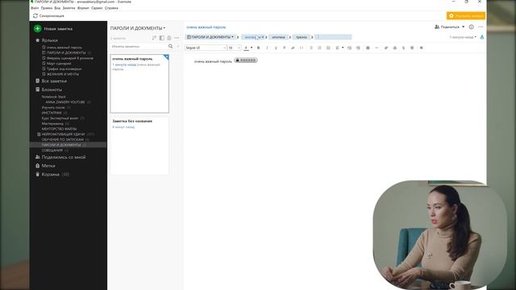Apply strikethrough from the editor toolbar
Screen dimensions: 516x290
[x=285, y=48]
